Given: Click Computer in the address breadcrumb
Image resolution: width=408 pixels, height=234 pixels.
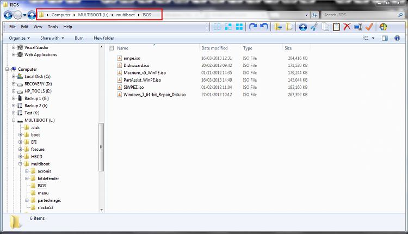Looking at the screenshot, I should (x=61, y=15).
